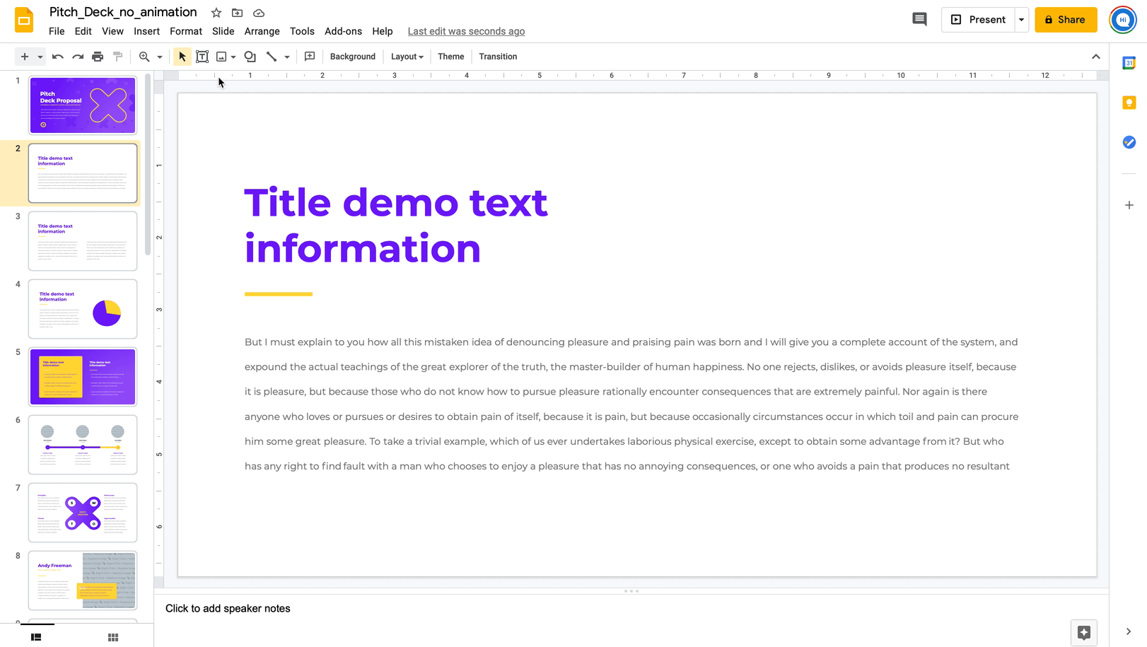The height and width of the screenshot is (647, 1147).
Task: Open the zoom level dropdown arrow
Action: point(160,57)
